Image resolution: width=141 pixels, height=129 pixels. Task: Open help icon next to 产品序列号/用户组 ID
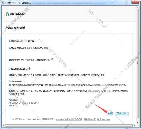(29, 68)
